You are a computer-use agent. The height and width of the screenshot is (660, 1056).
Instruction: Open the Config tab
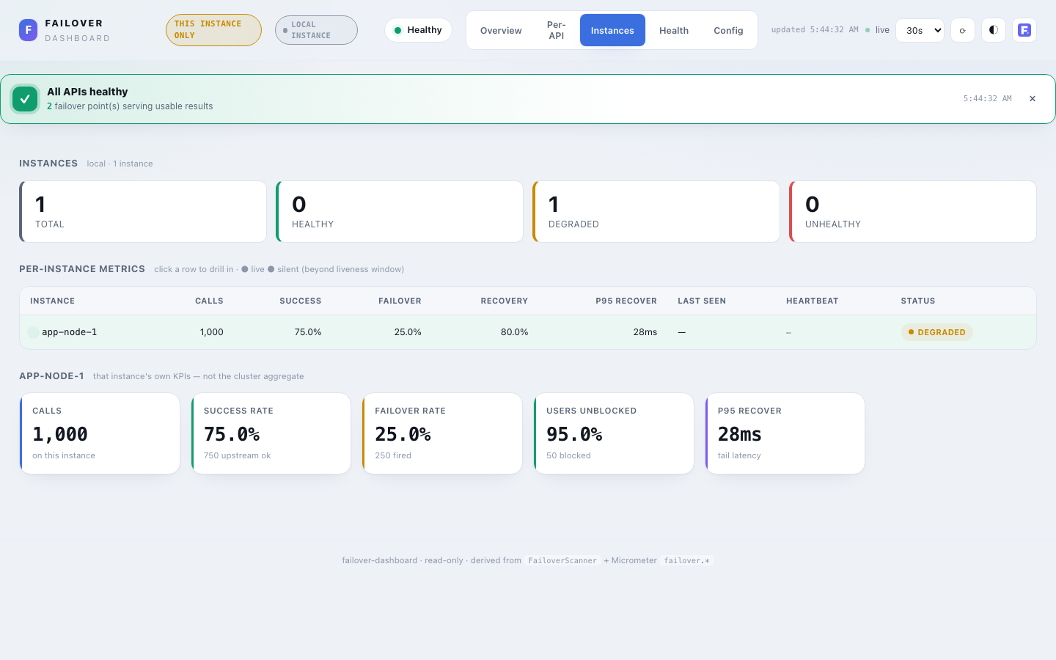pos(728,30)
